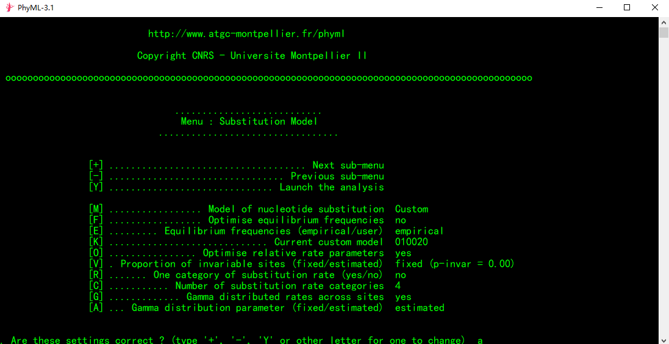
Task: Minimize the PhyML-3.1 window
Action: point(599,8)
